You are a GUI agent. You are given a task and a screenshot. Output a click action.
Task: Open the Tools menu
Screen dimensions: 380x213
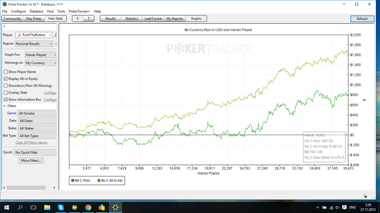point(61,11)
